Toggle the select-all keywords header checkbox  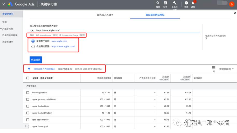pyautogui.click(x=28, y=78)
